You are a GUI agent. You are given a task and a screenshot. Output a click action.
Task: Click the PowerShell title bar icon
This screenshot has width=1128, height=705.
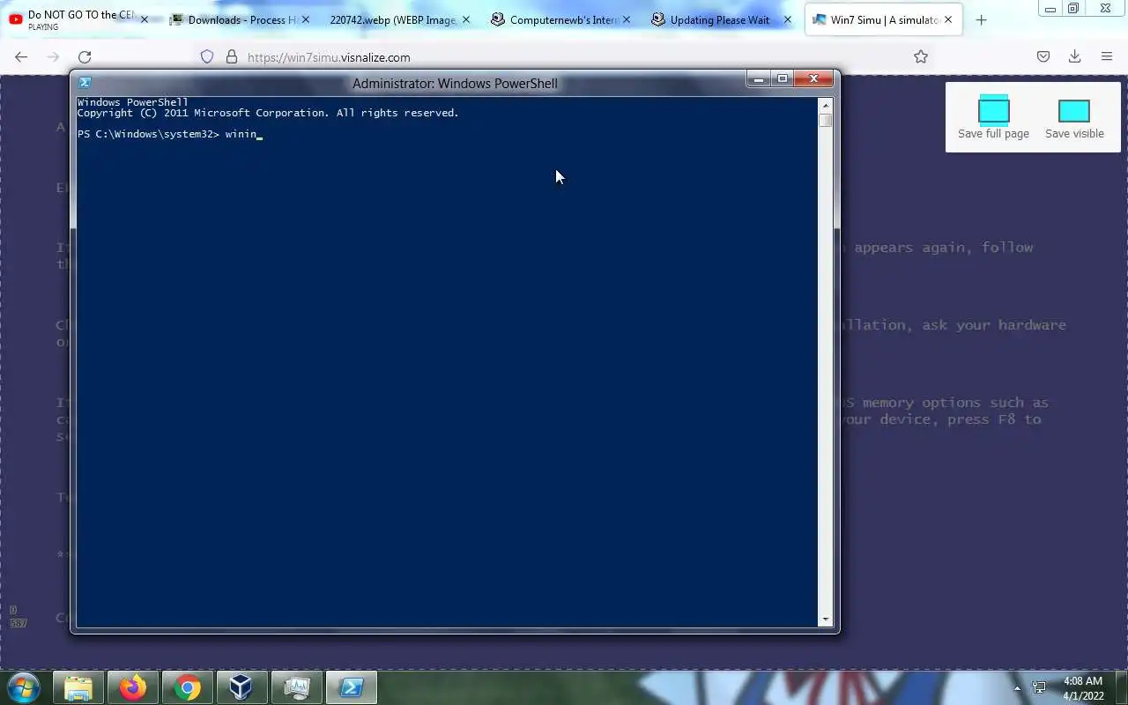tap(85, 83)
